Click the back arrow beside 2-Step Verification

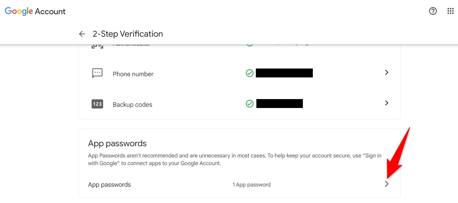(82, 34)
